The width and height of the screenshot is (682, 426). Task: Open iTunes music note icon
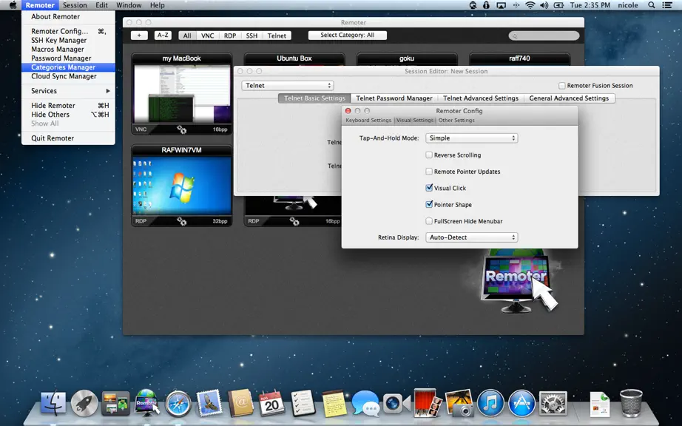490,403
